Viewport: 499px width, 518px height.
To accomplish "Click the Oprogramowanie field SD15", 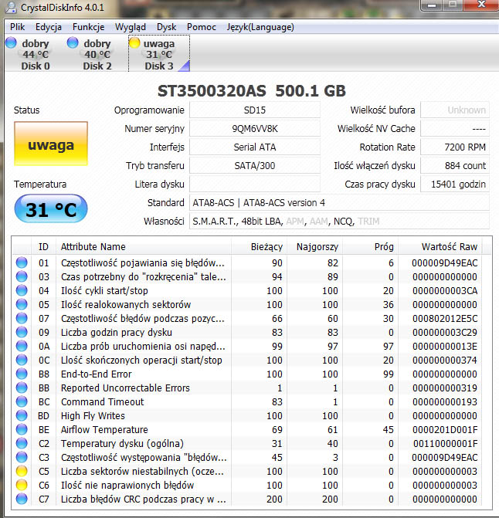I will pyautogui.click(x=254, y=110).
